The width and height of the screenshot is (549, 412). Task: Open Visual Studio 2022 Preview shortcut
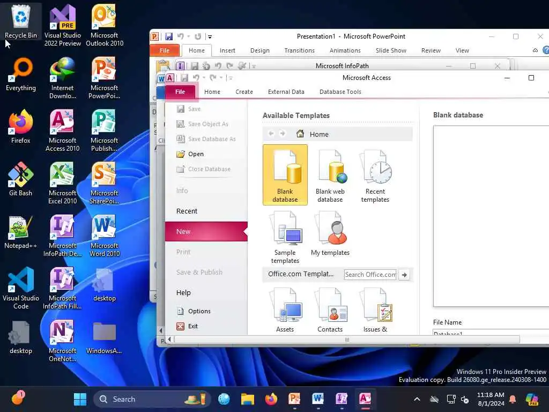click(x=62, y=25)
